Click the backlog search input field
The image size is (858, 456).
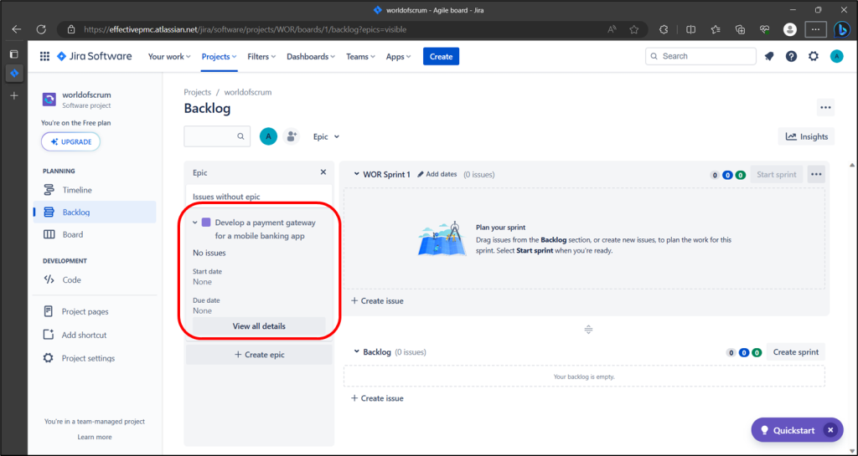tap(217, 136)
